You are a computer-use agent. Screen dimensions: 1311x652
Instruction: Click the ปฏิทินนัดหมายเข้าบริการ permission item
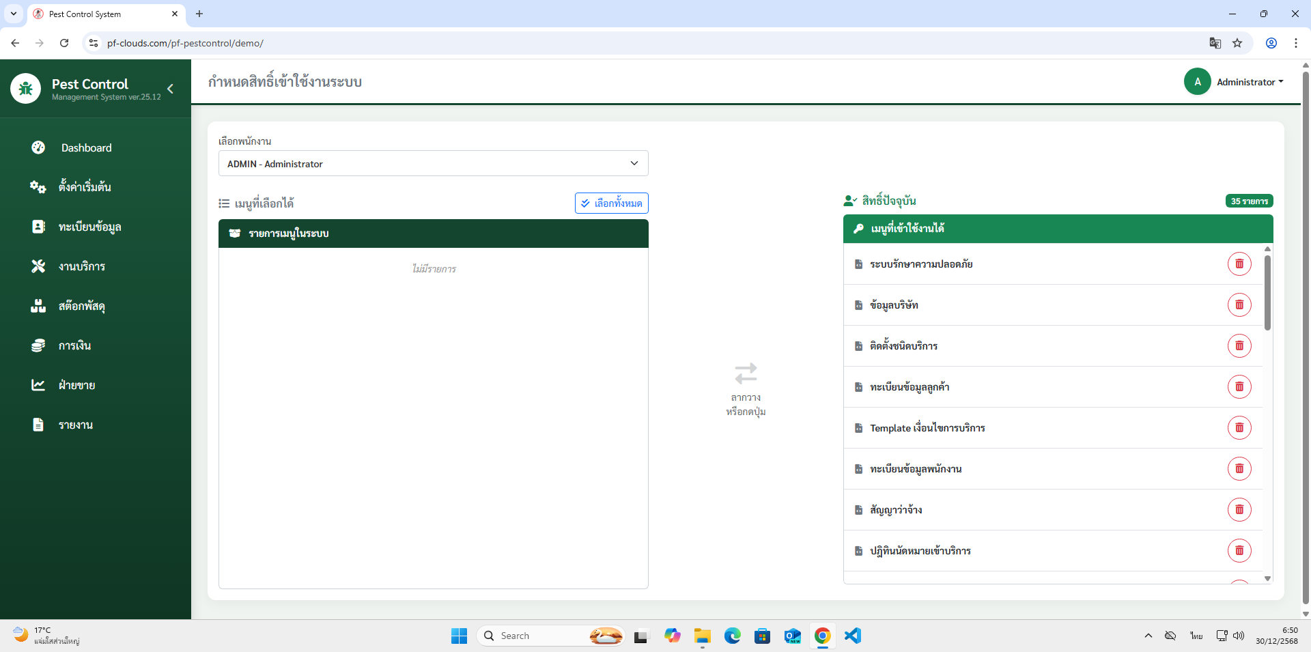coord(920,551)
